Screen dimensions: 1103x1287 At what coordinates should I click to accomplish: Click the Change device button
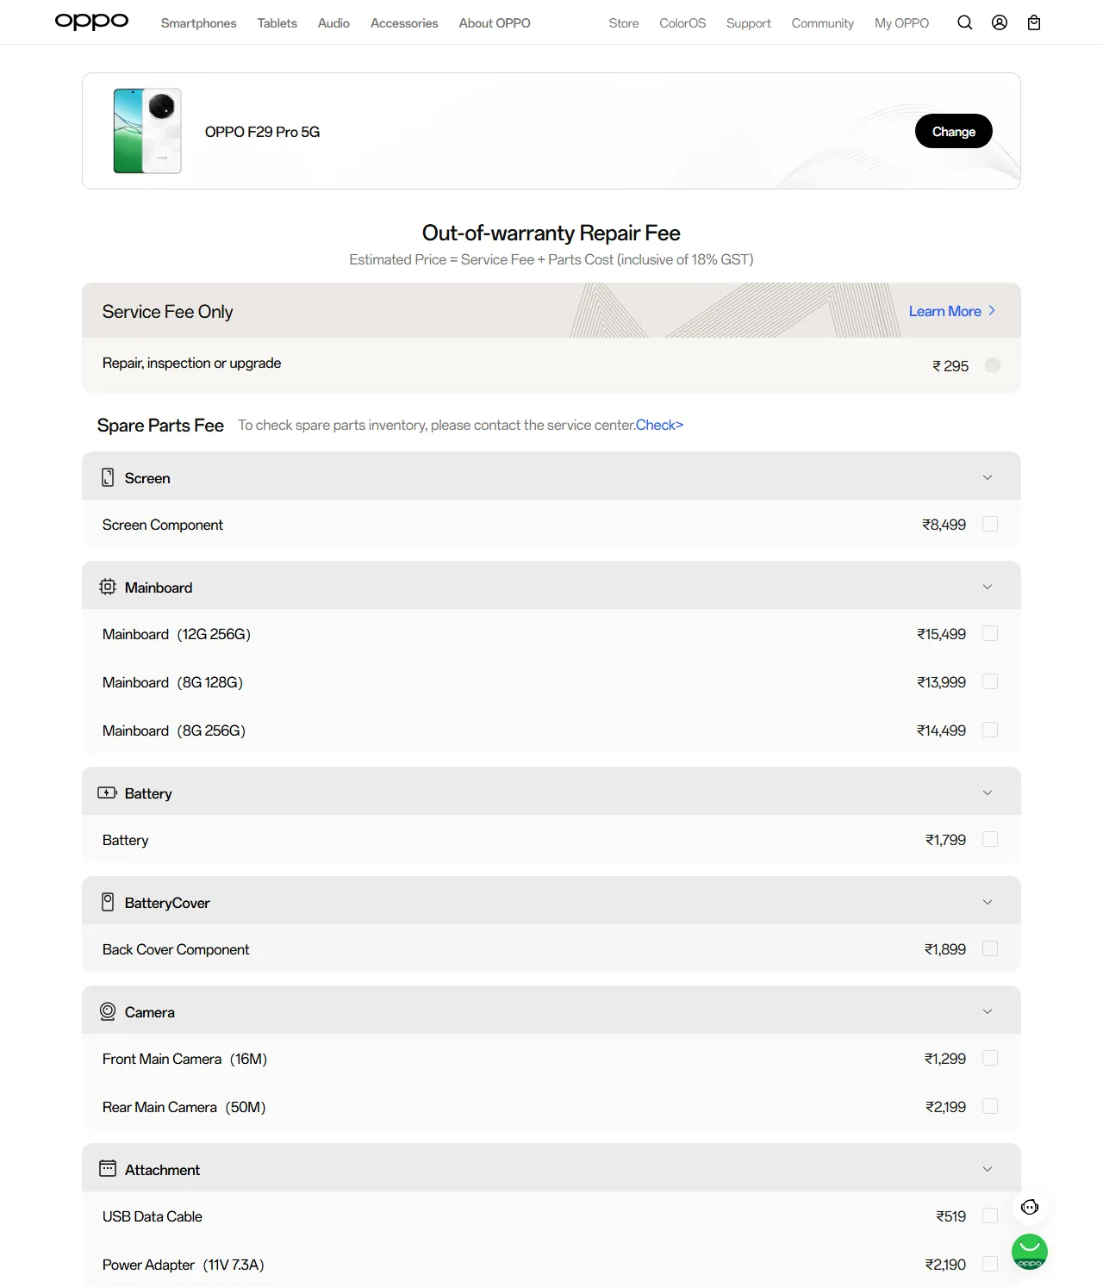(954, 131)
